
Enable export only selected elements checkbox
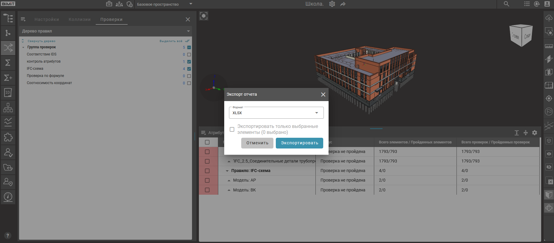tap(232, 129)
